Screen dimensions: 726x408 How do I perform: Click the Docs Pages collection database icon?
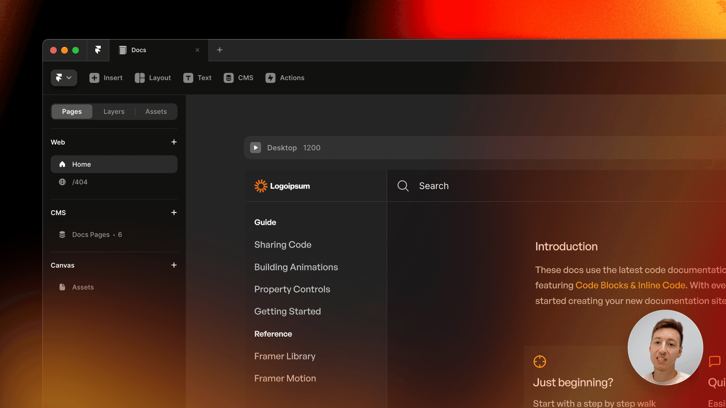point(62,234)
